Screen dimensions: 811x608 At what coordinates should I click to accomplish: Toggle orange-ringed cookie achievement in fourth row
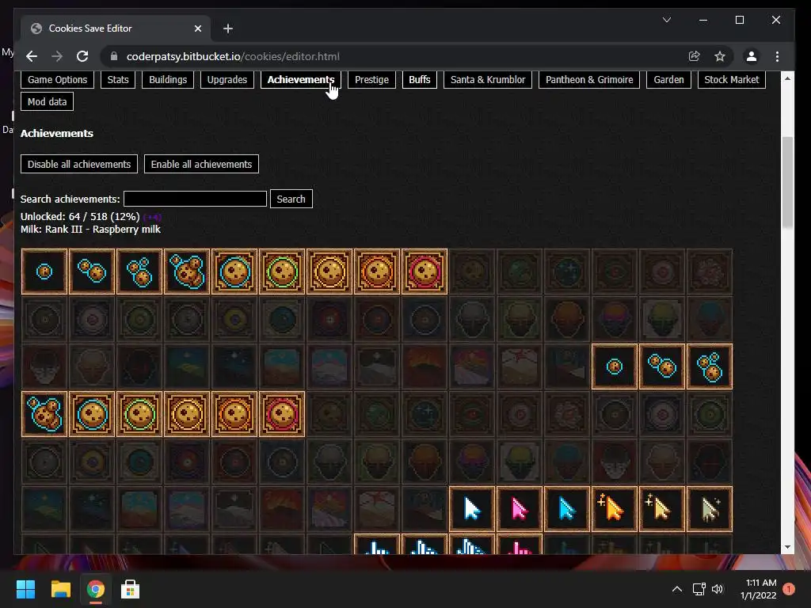pos(234,414)
